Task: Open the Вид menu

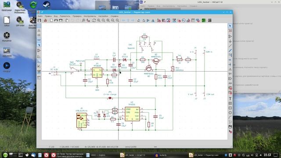Action: click(x=56, y=16)
